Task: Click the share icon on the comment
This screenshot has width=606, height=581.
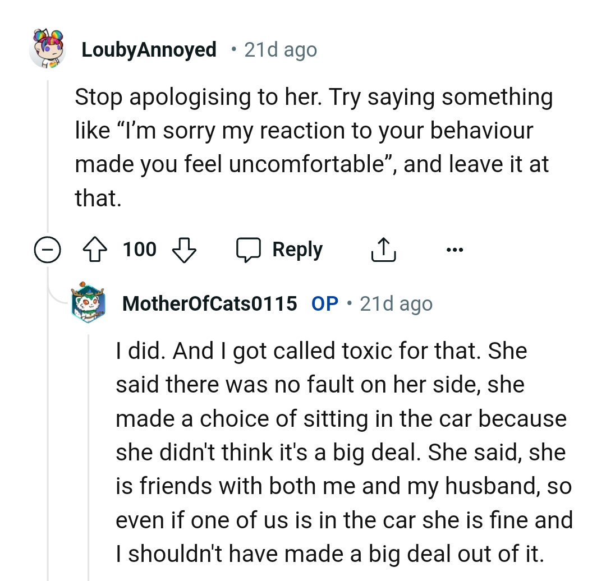Action: [383, 249]
